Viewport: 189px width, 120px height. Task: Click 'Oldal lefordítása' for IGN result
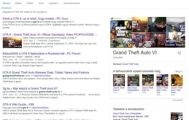[40, 108]
